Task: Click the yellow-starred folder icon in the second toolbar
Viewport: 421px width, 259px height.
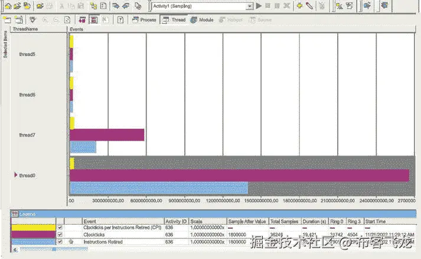Action: pos(7,20)
